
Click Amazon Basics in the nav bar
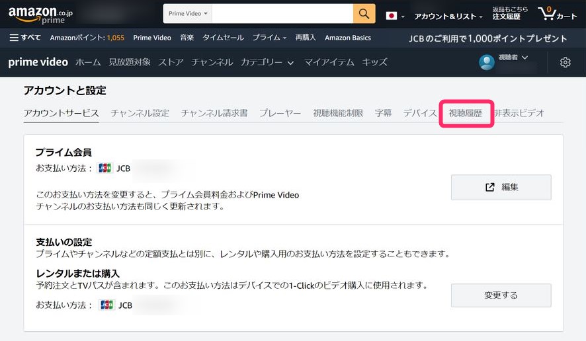pos(348,38)
